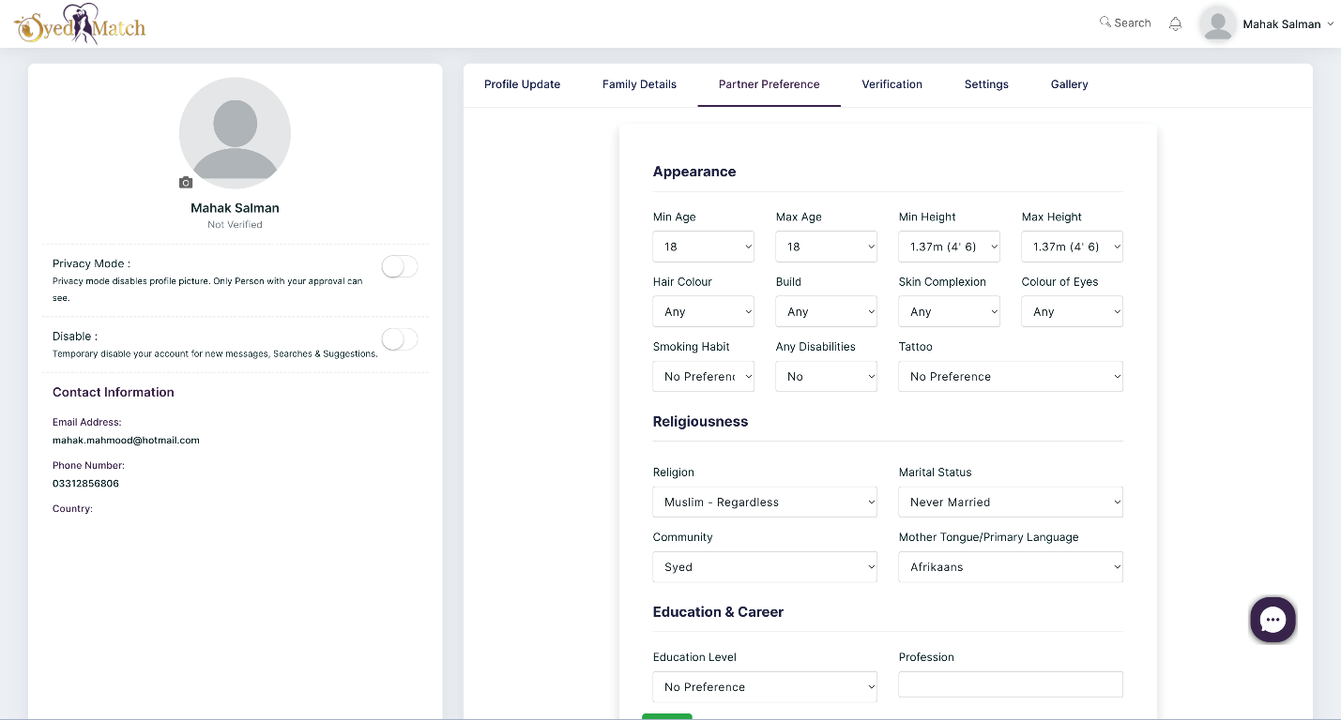Click the Contact Information heading

point(114,392)
